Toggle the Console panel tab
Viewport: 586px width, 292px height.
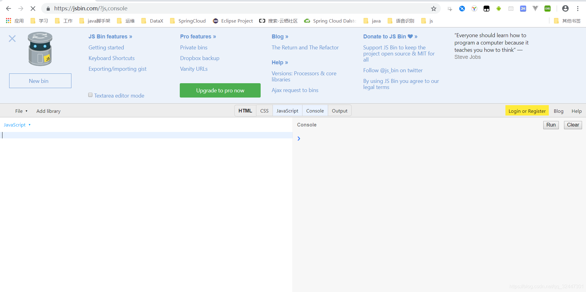point(315,111)
